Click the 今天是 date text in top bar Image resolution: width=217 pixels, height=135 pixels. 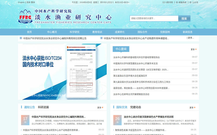100,2
